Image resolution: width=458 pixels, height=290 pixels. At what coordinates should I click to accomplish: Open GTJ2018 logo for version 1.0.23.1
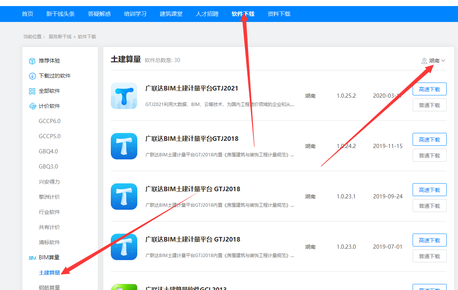[124, 196]
